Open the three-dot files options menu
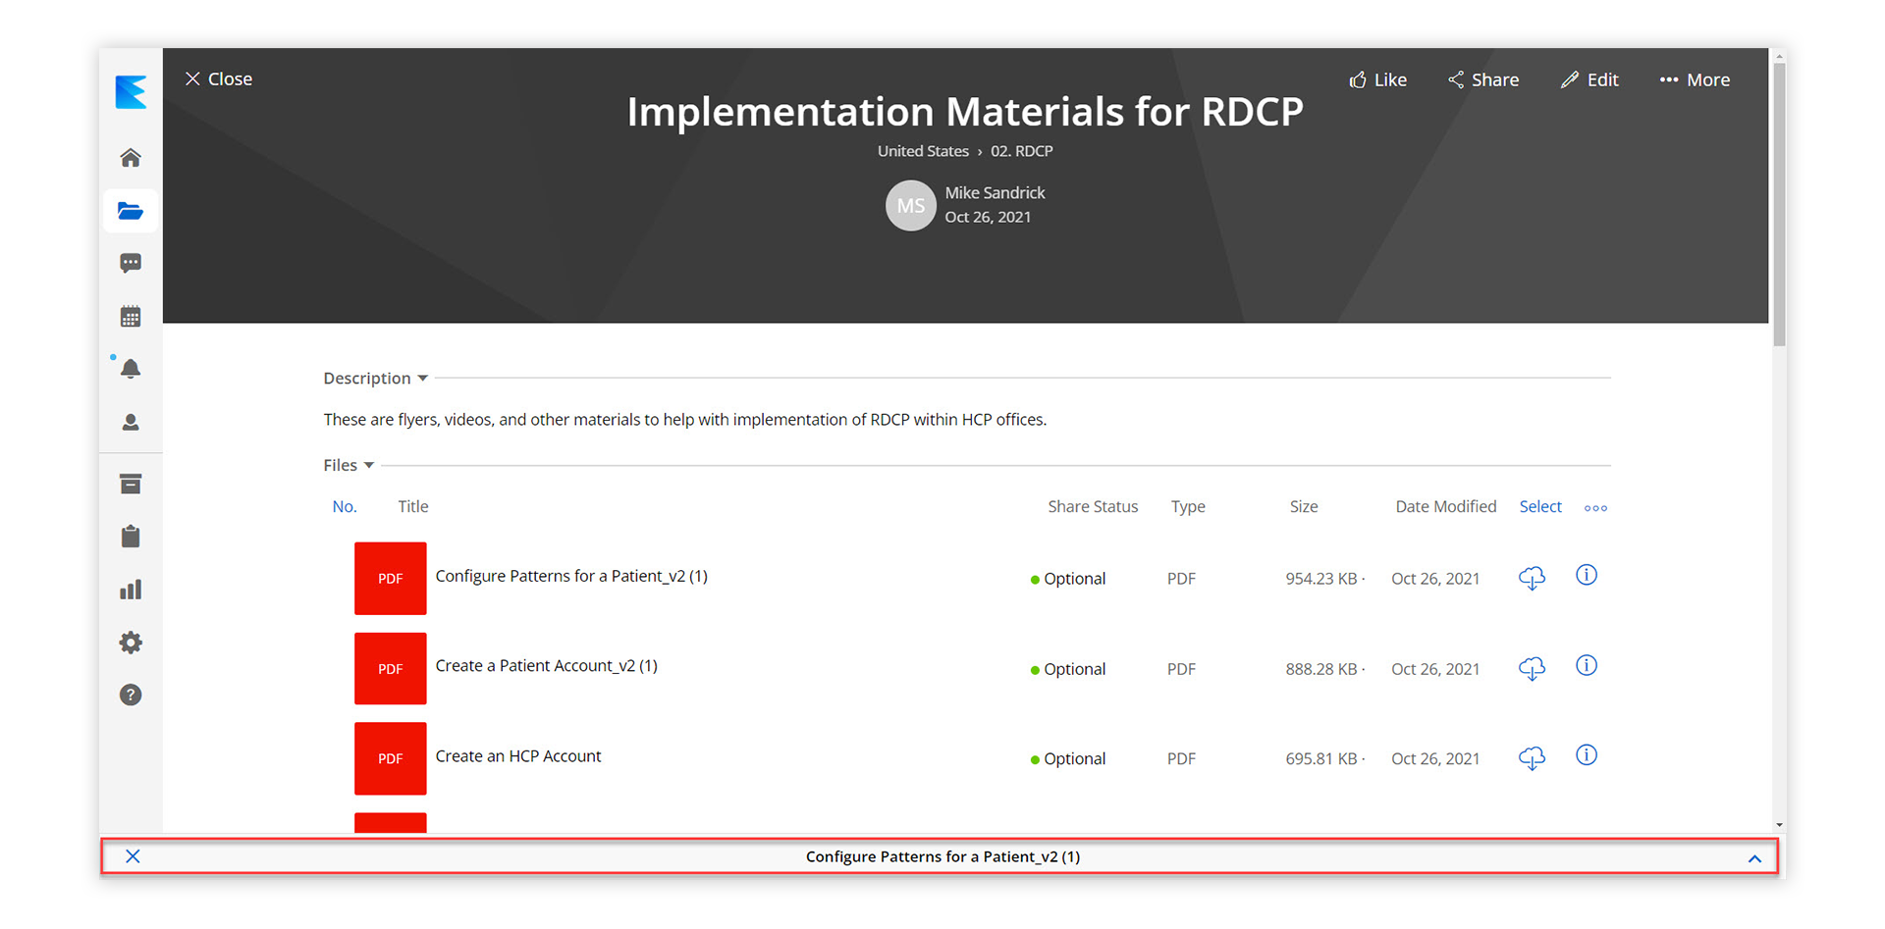The height and width of the screenshot is (929, 1885). [x=1595, y=508]
